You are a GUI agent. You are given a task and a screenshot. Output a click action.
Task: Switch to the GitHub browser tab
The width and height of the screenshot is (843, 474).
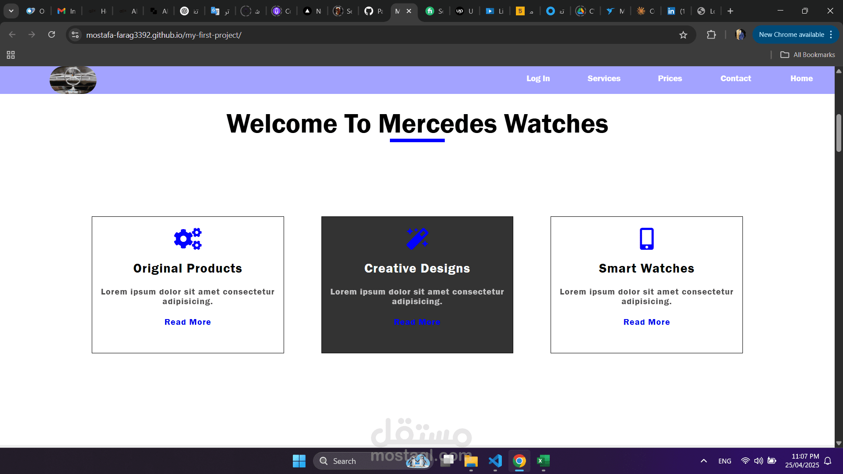(x=373, y=11)
